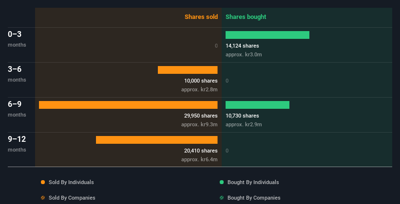
Task: Click the Shares bought column header
Action: coord(246,17)
